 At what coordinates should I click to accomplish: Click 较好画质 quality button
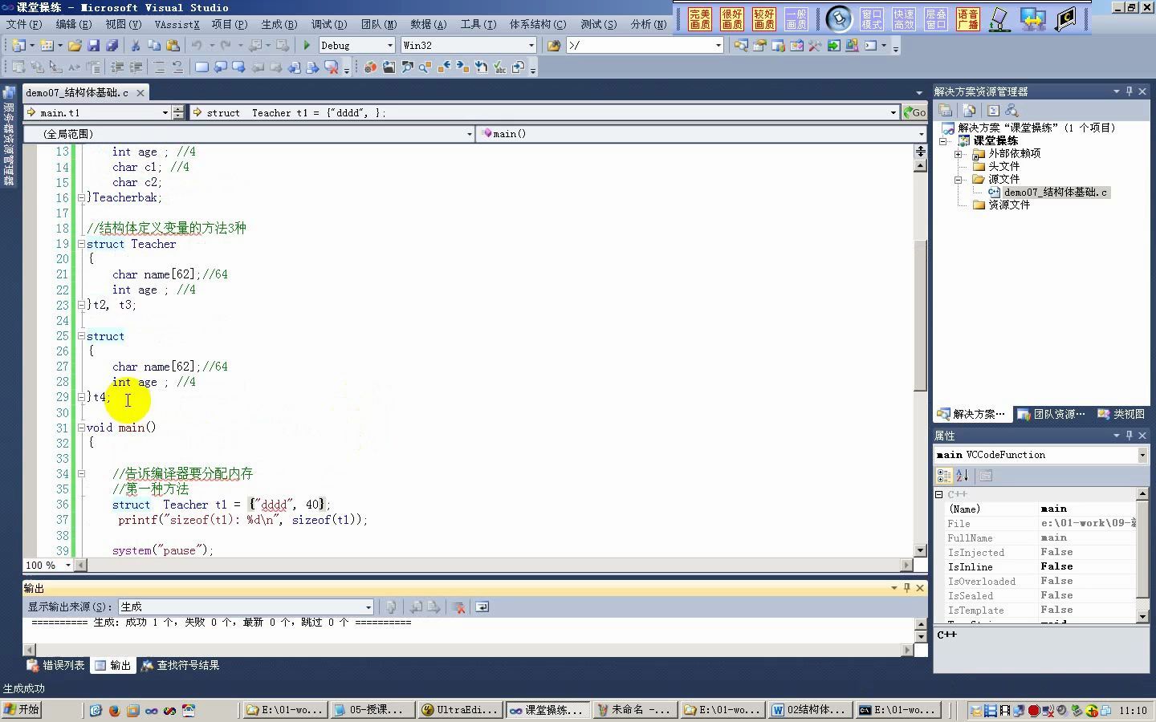tap(764, 19)
